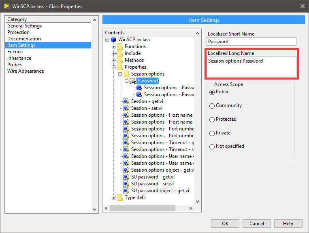This screenshot has width=309, height=233.
Task: Open Help for class properties
Action: (x=288, y=224)
